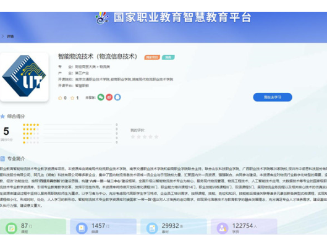The height and width of the screenshot is (245, 327).
Task: Click the orange 国家项目 tag
Action: (x=152, y=57)
